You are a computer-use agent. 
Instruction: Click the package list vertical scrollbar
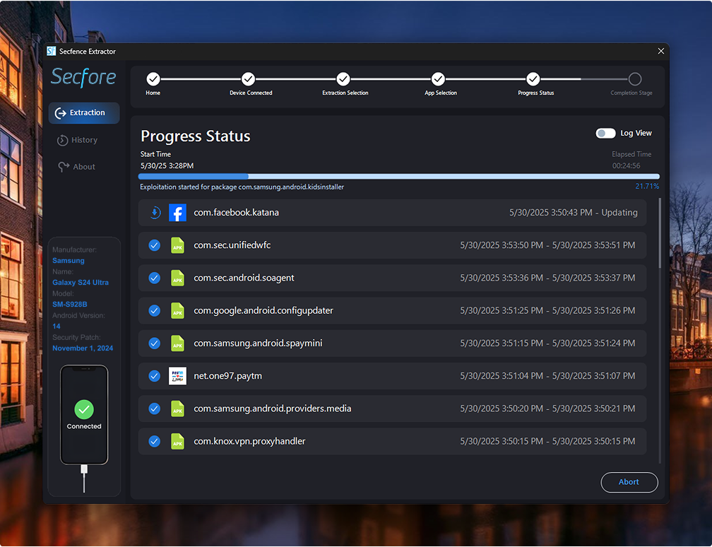click(660, 233)
